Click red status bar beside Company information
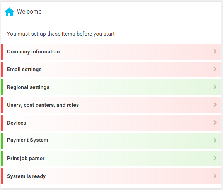The width and height of the screenshot is (223, 190). pos(2,51)
